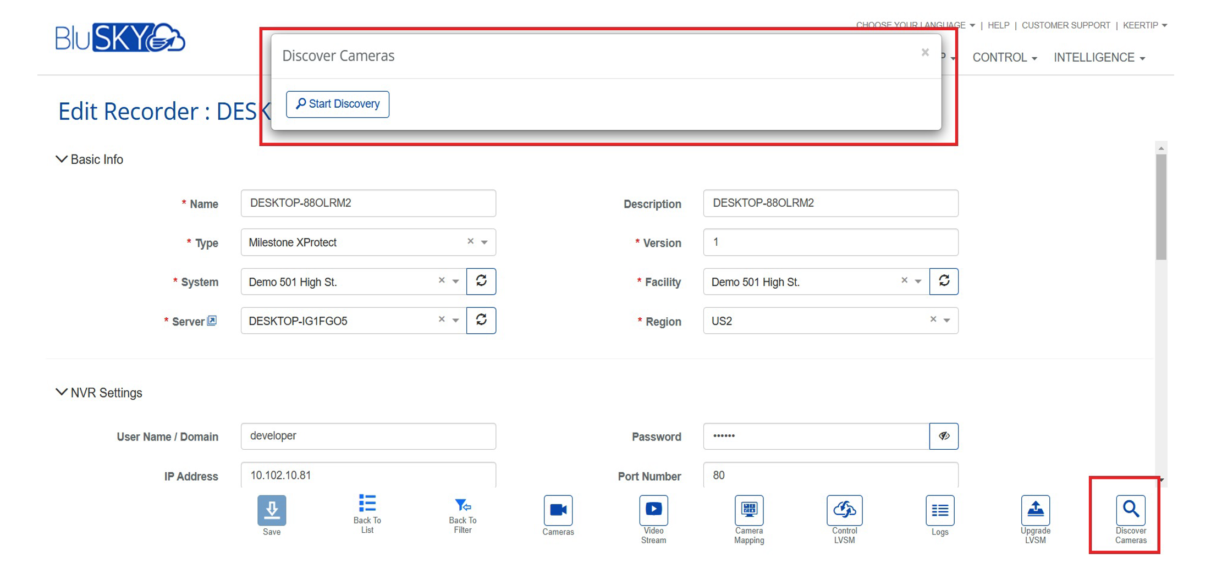Open the Video Stream icon
This screenshot has height=574, width=1211.
pyautogui.click(x=653, y=510)
